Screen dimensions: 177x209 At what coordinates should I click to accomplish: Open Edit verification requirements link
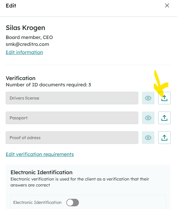pos(40,154)
